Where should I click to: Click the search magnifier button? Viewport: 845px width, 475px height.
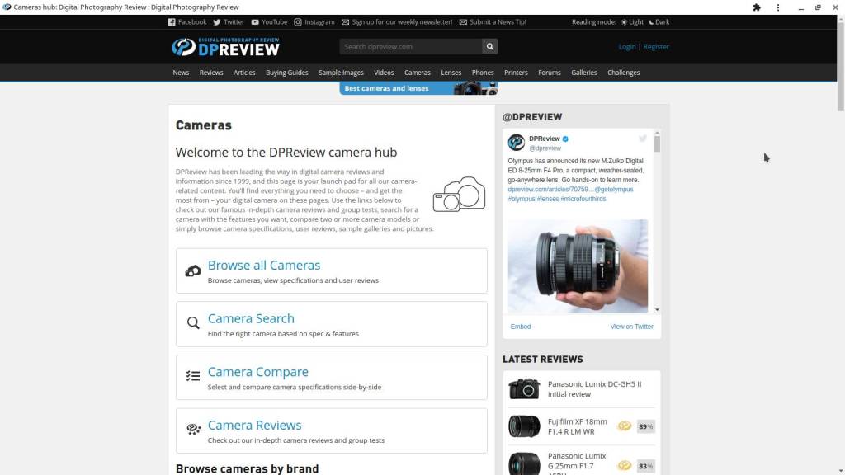coord(490,46)
